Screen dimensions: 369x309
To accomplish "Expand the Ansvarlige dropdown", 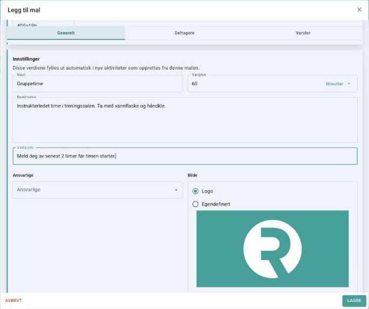I will click(98, 190).
